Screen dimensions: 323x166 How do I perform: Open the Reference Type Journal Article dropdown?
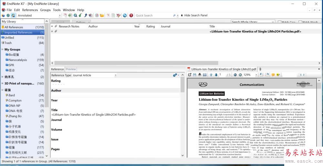[x=116, y=75]
